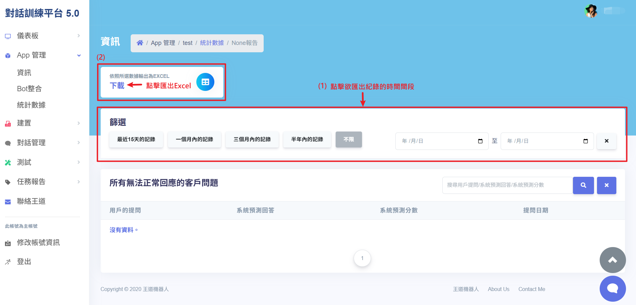Click the start date 年/月/日 field
636x305 pixels.
pyautogui.click(x=442, y=141)
